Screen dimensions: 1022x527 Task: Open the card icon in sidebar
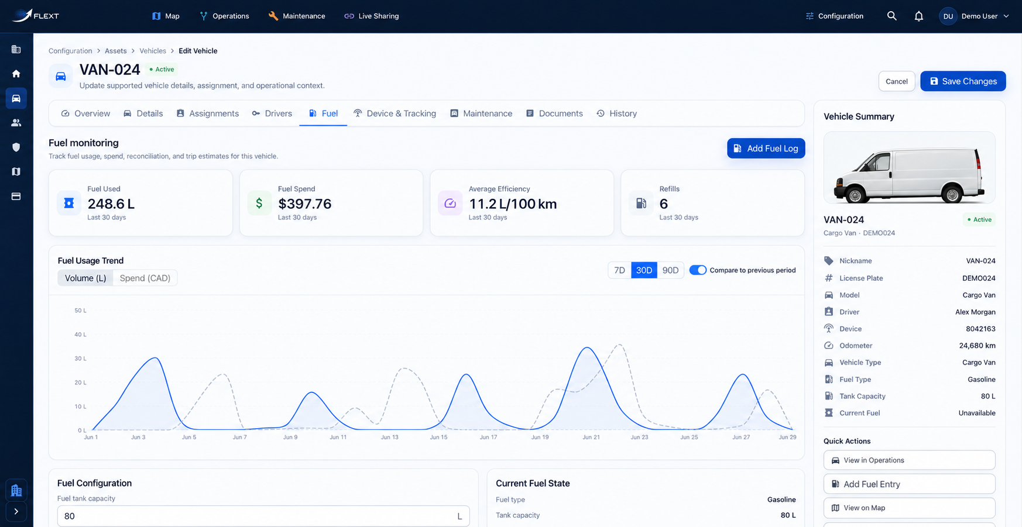click(x=16, y=197)
